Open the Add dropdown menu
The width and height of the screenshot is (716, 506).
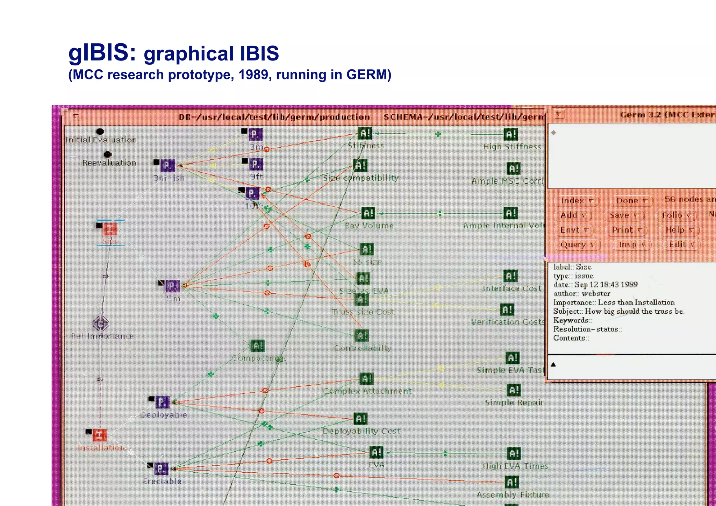(573, 215)
